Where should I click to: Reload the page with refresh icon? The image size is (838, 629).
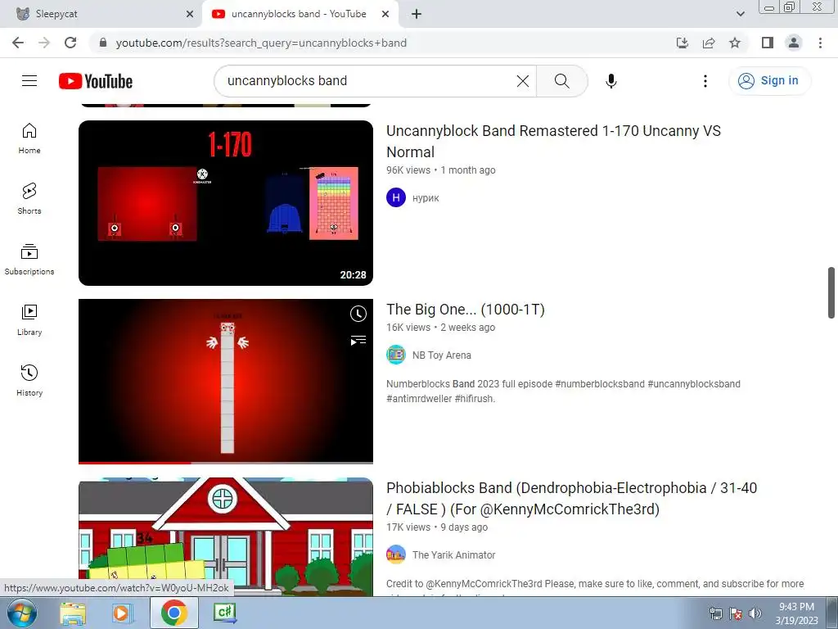(x=70, y=43)
